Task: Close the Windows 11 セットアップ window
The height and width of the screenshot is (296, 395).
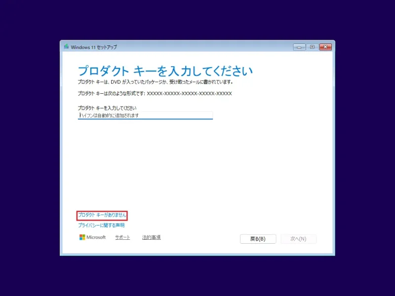Action: point(325,47)
